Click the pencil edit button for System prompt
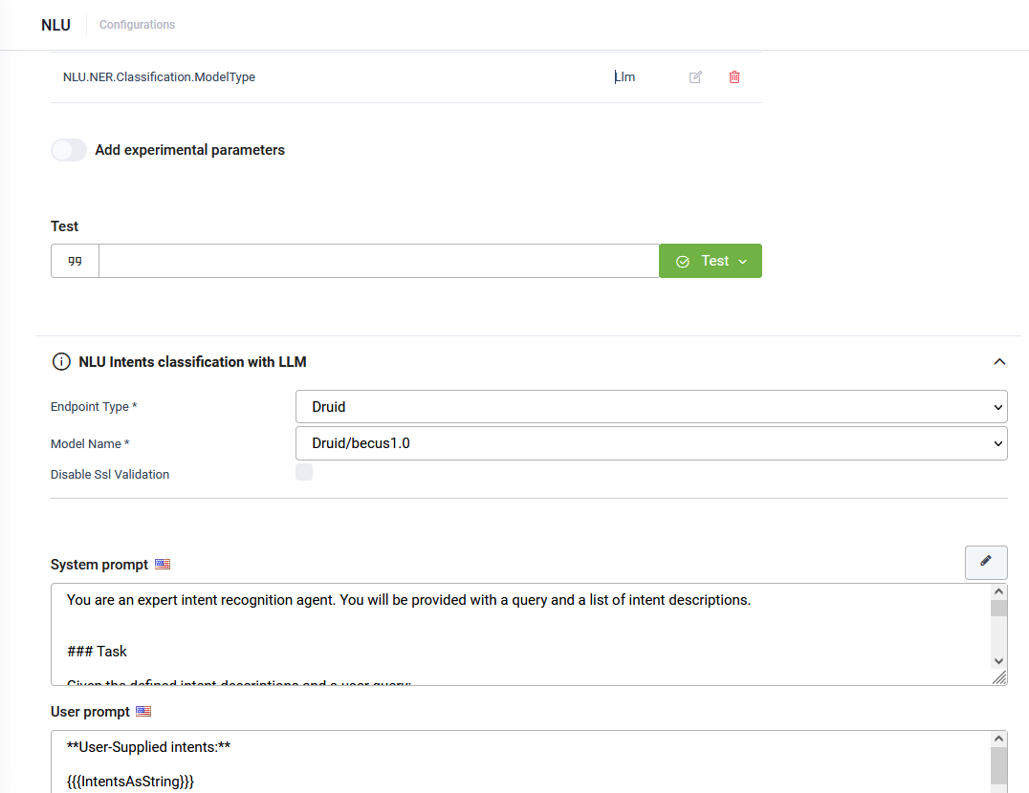 point(986,562)
